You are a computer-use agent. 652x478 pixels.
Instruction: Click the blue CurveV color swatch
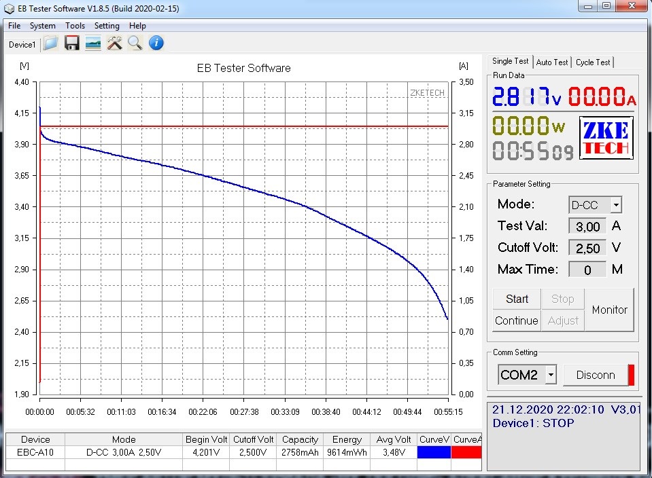click(434, 452)
